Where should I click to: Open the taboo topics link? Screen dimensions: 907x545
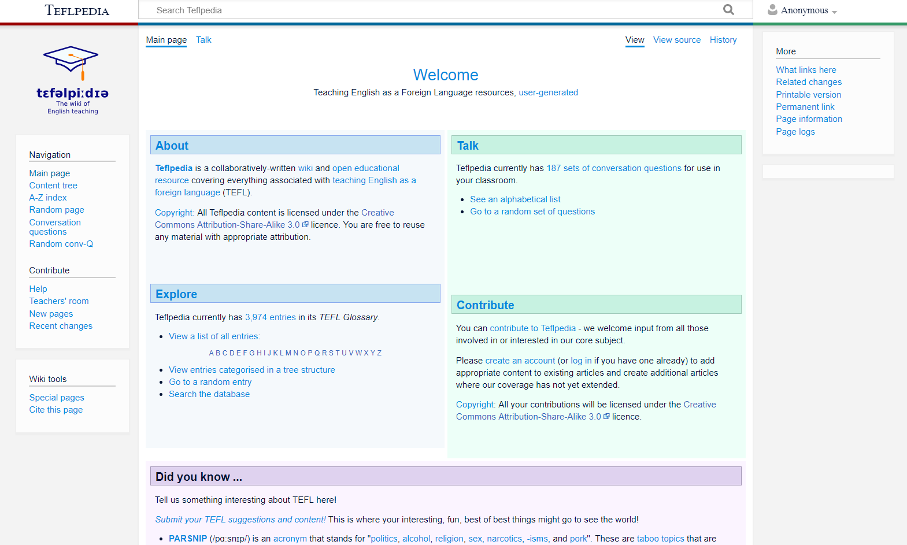click(x=660, y=539)
